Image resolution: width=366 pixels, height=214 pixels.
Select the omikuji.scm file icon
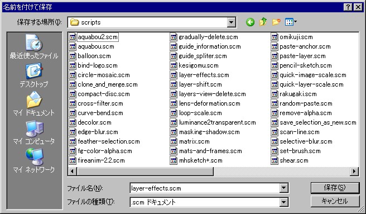point(274,37)
